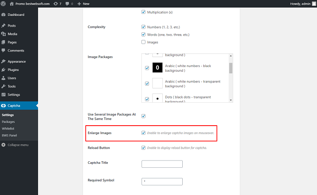Click the Settings sliders icon in sidebar

[x=4, y=94]
